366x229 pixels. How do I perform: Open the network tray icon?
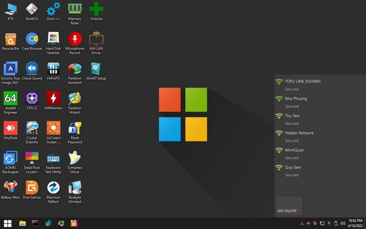pos(322,223)
